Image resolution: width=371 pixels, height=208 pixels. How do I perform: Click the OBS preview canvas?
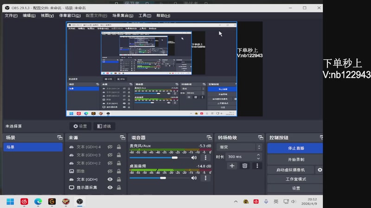click(x=164, y=69)
